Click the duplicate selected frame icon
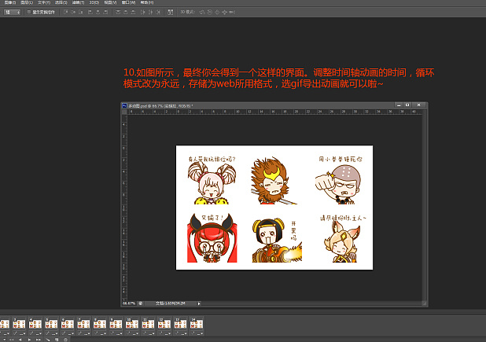 [57, 340]
